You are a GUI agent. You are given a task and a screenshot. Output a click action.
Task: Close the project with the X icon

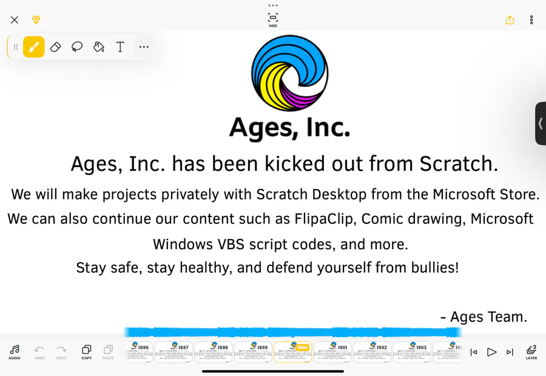(15, 20)
